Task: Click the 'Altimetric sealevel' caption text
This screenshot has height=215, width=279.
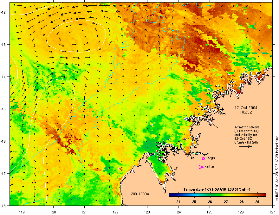Action: (247, 127)
